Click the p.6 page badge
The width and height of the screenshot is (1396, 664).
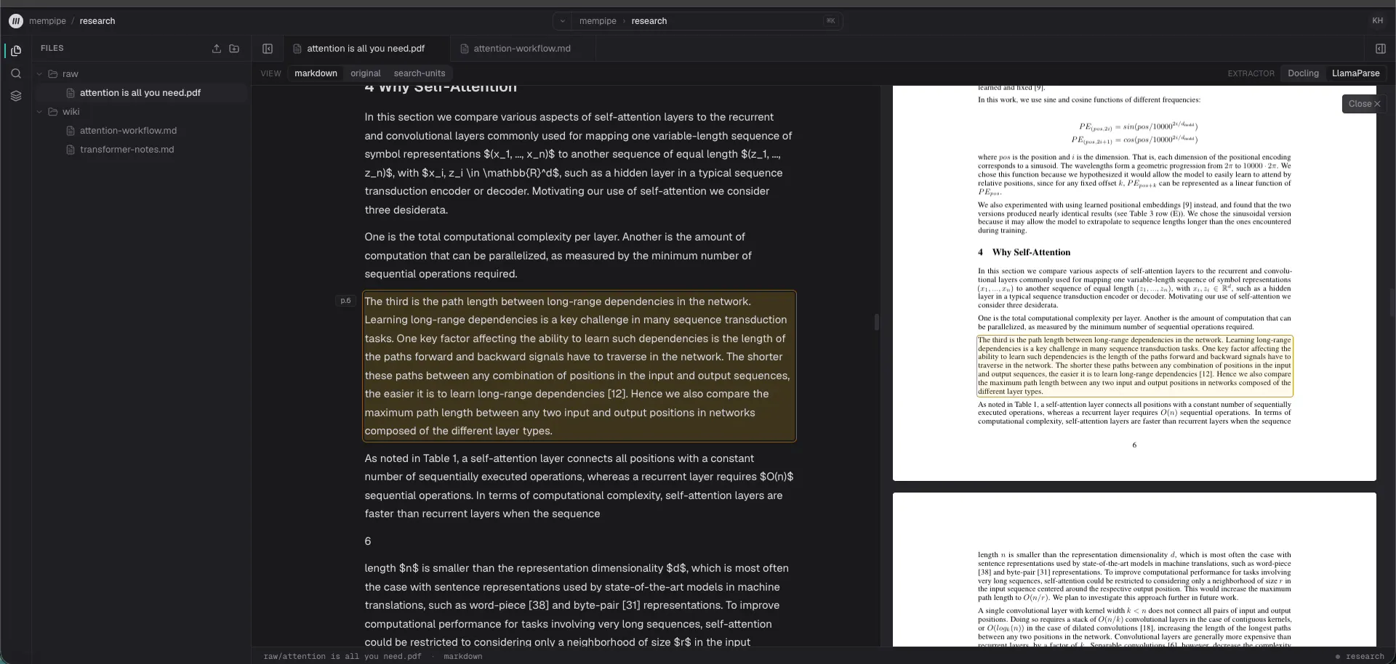(x=345, y=301)
